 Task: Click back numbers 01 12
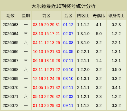[68, 25]
